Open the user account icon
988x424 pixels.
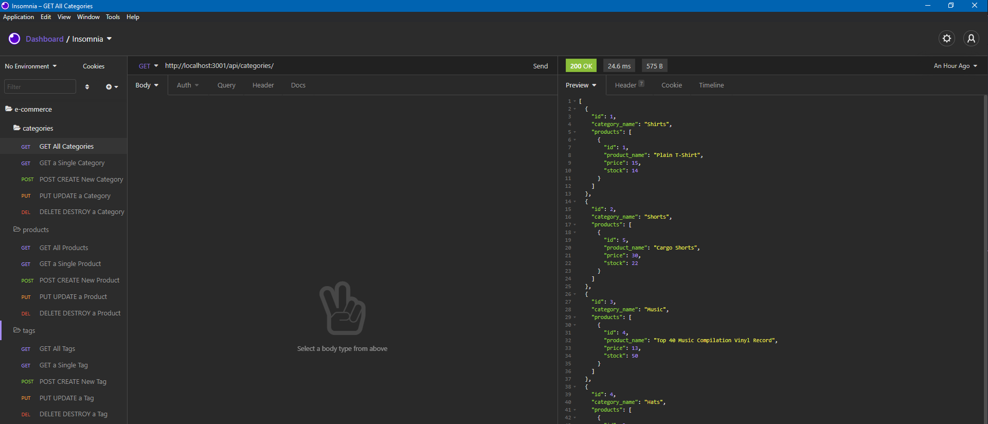(971, 39)
